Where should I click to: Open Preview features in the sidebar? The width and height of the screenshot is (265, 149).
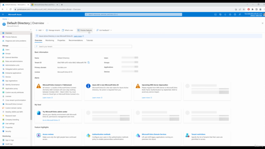point(11,37)
